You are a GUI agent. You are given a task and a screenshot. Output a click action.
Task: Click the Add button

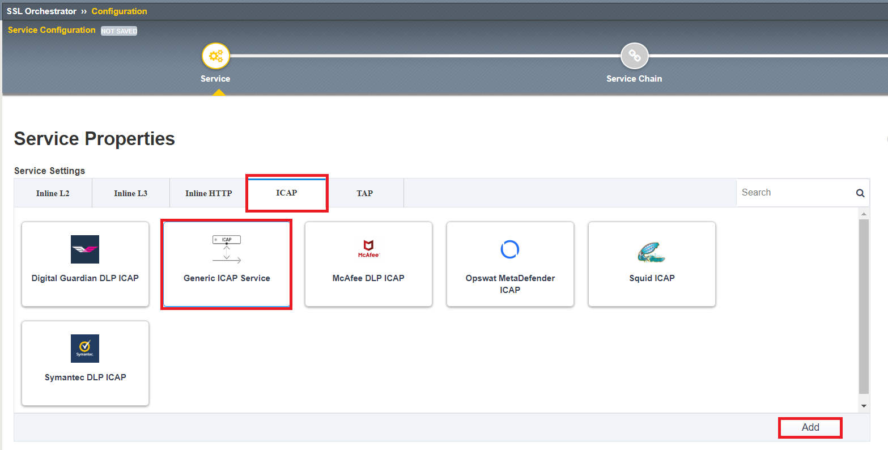tap(810, 427)
